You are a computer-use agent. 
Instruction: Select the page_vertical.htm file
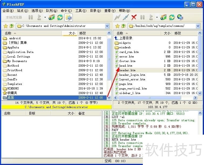click(x=156, y=88)
